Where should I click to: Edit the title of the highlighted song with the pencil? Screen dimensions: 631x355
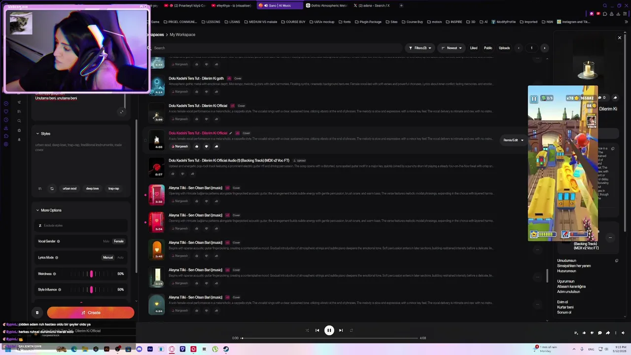(230, 133)
